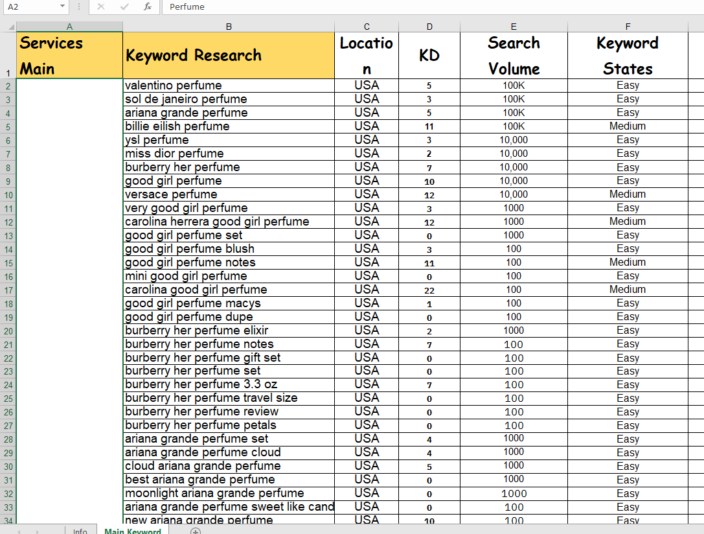Click the Name Box showing A2
This screenshot has height=534, width=704.
[x=29, y=6]
